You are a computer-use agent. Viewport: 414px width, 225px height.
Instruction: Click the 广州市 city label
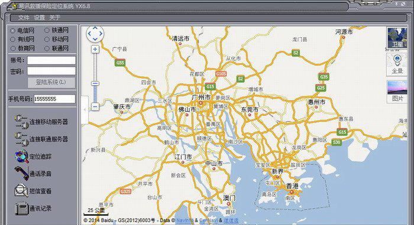tap(201, 97)
